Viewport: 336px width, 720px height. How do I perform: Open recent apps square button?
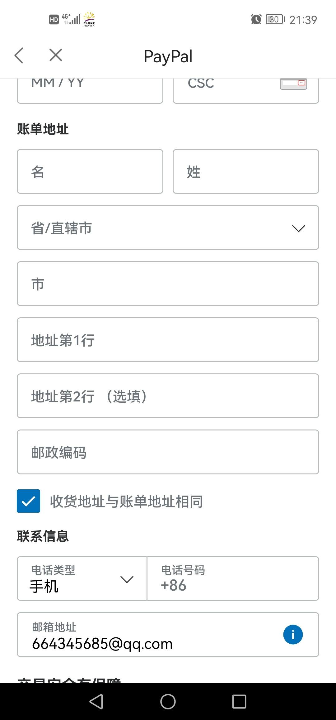coord(239,701)
